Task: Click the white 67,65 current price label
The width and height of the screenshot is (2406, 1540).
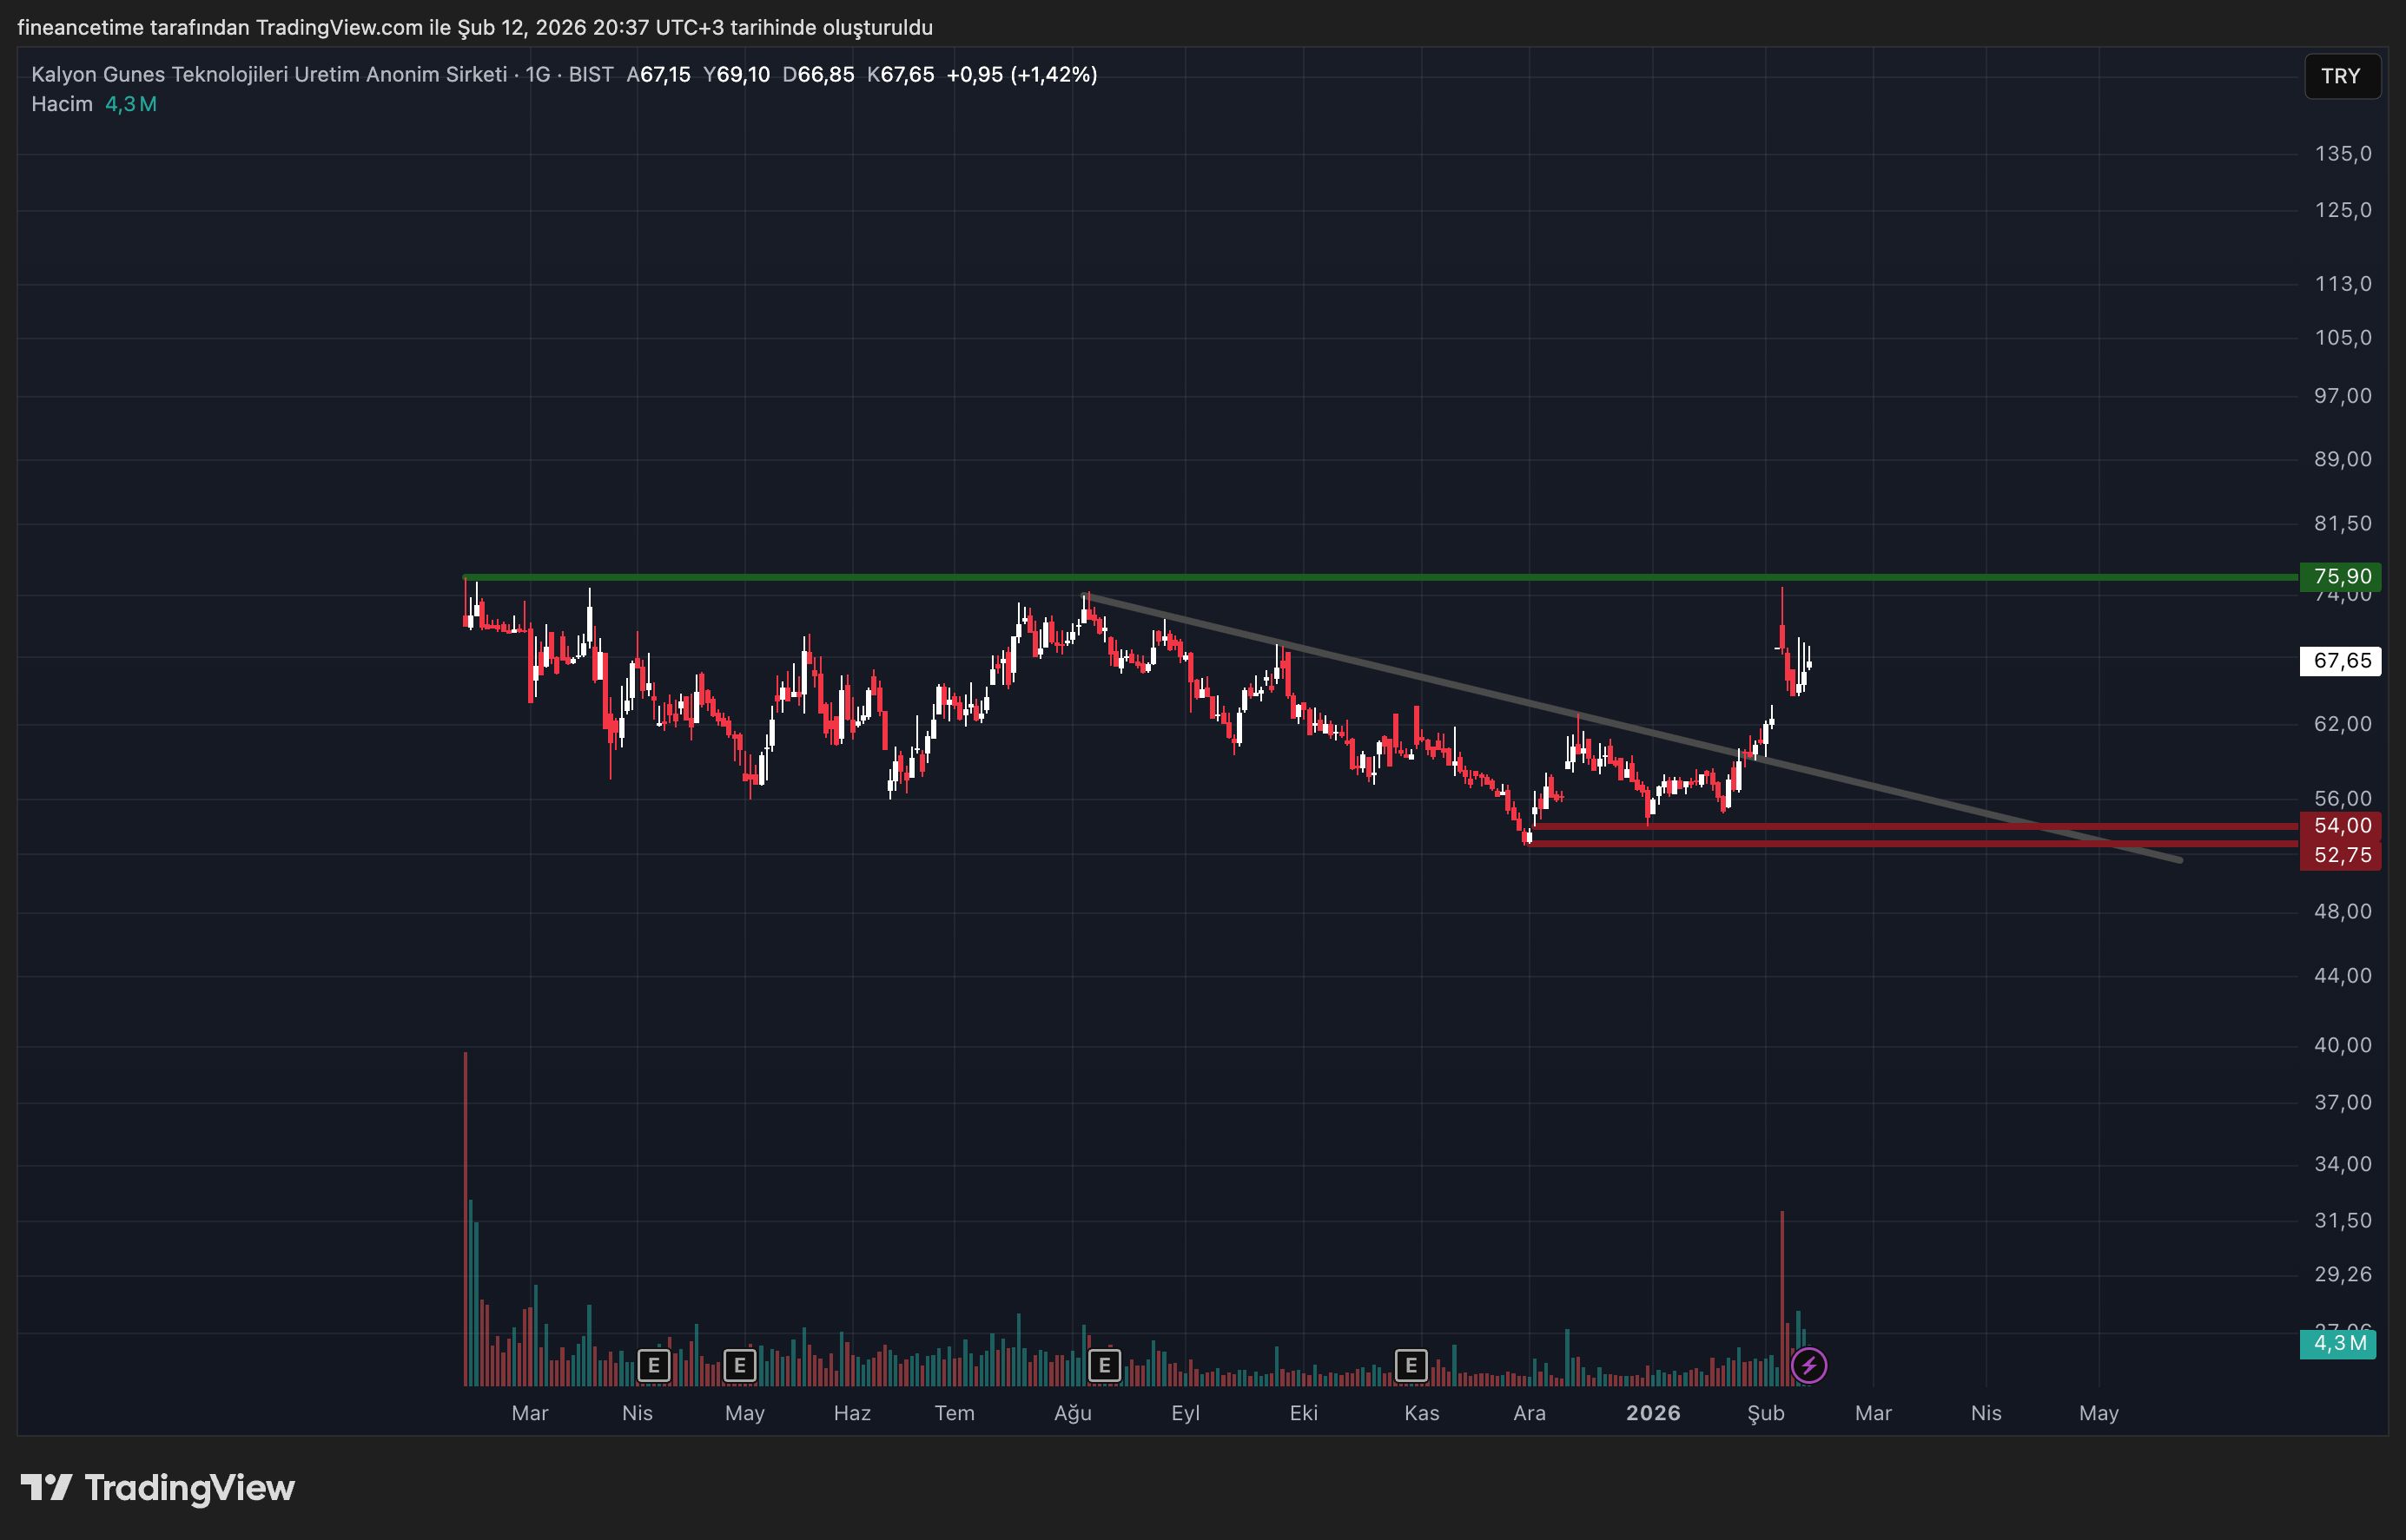Action: (2341, 660)
